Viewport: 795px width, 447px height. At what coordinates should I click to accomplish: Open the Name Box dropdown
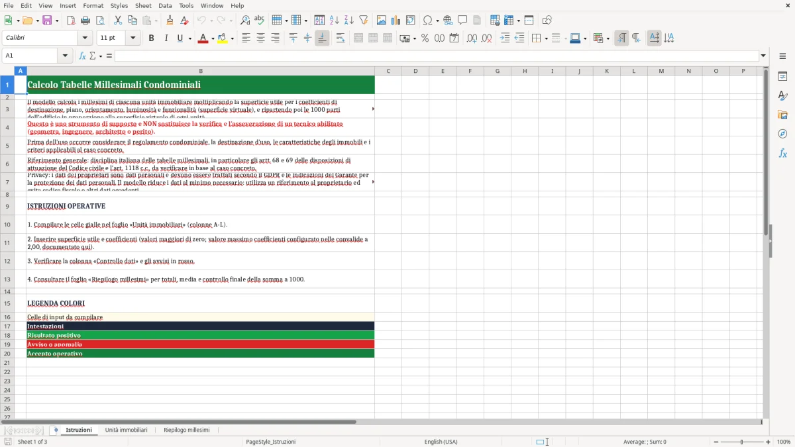coord(66,56)
